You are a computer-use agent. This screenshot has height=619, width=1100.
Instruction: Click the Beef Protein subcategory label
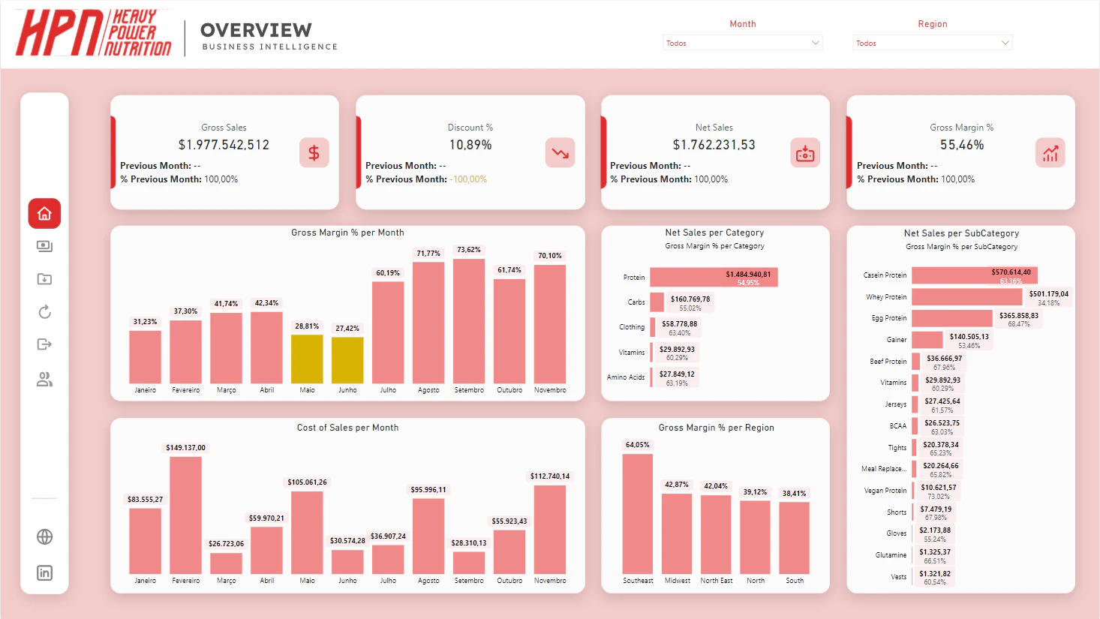(x=888, y=362)
